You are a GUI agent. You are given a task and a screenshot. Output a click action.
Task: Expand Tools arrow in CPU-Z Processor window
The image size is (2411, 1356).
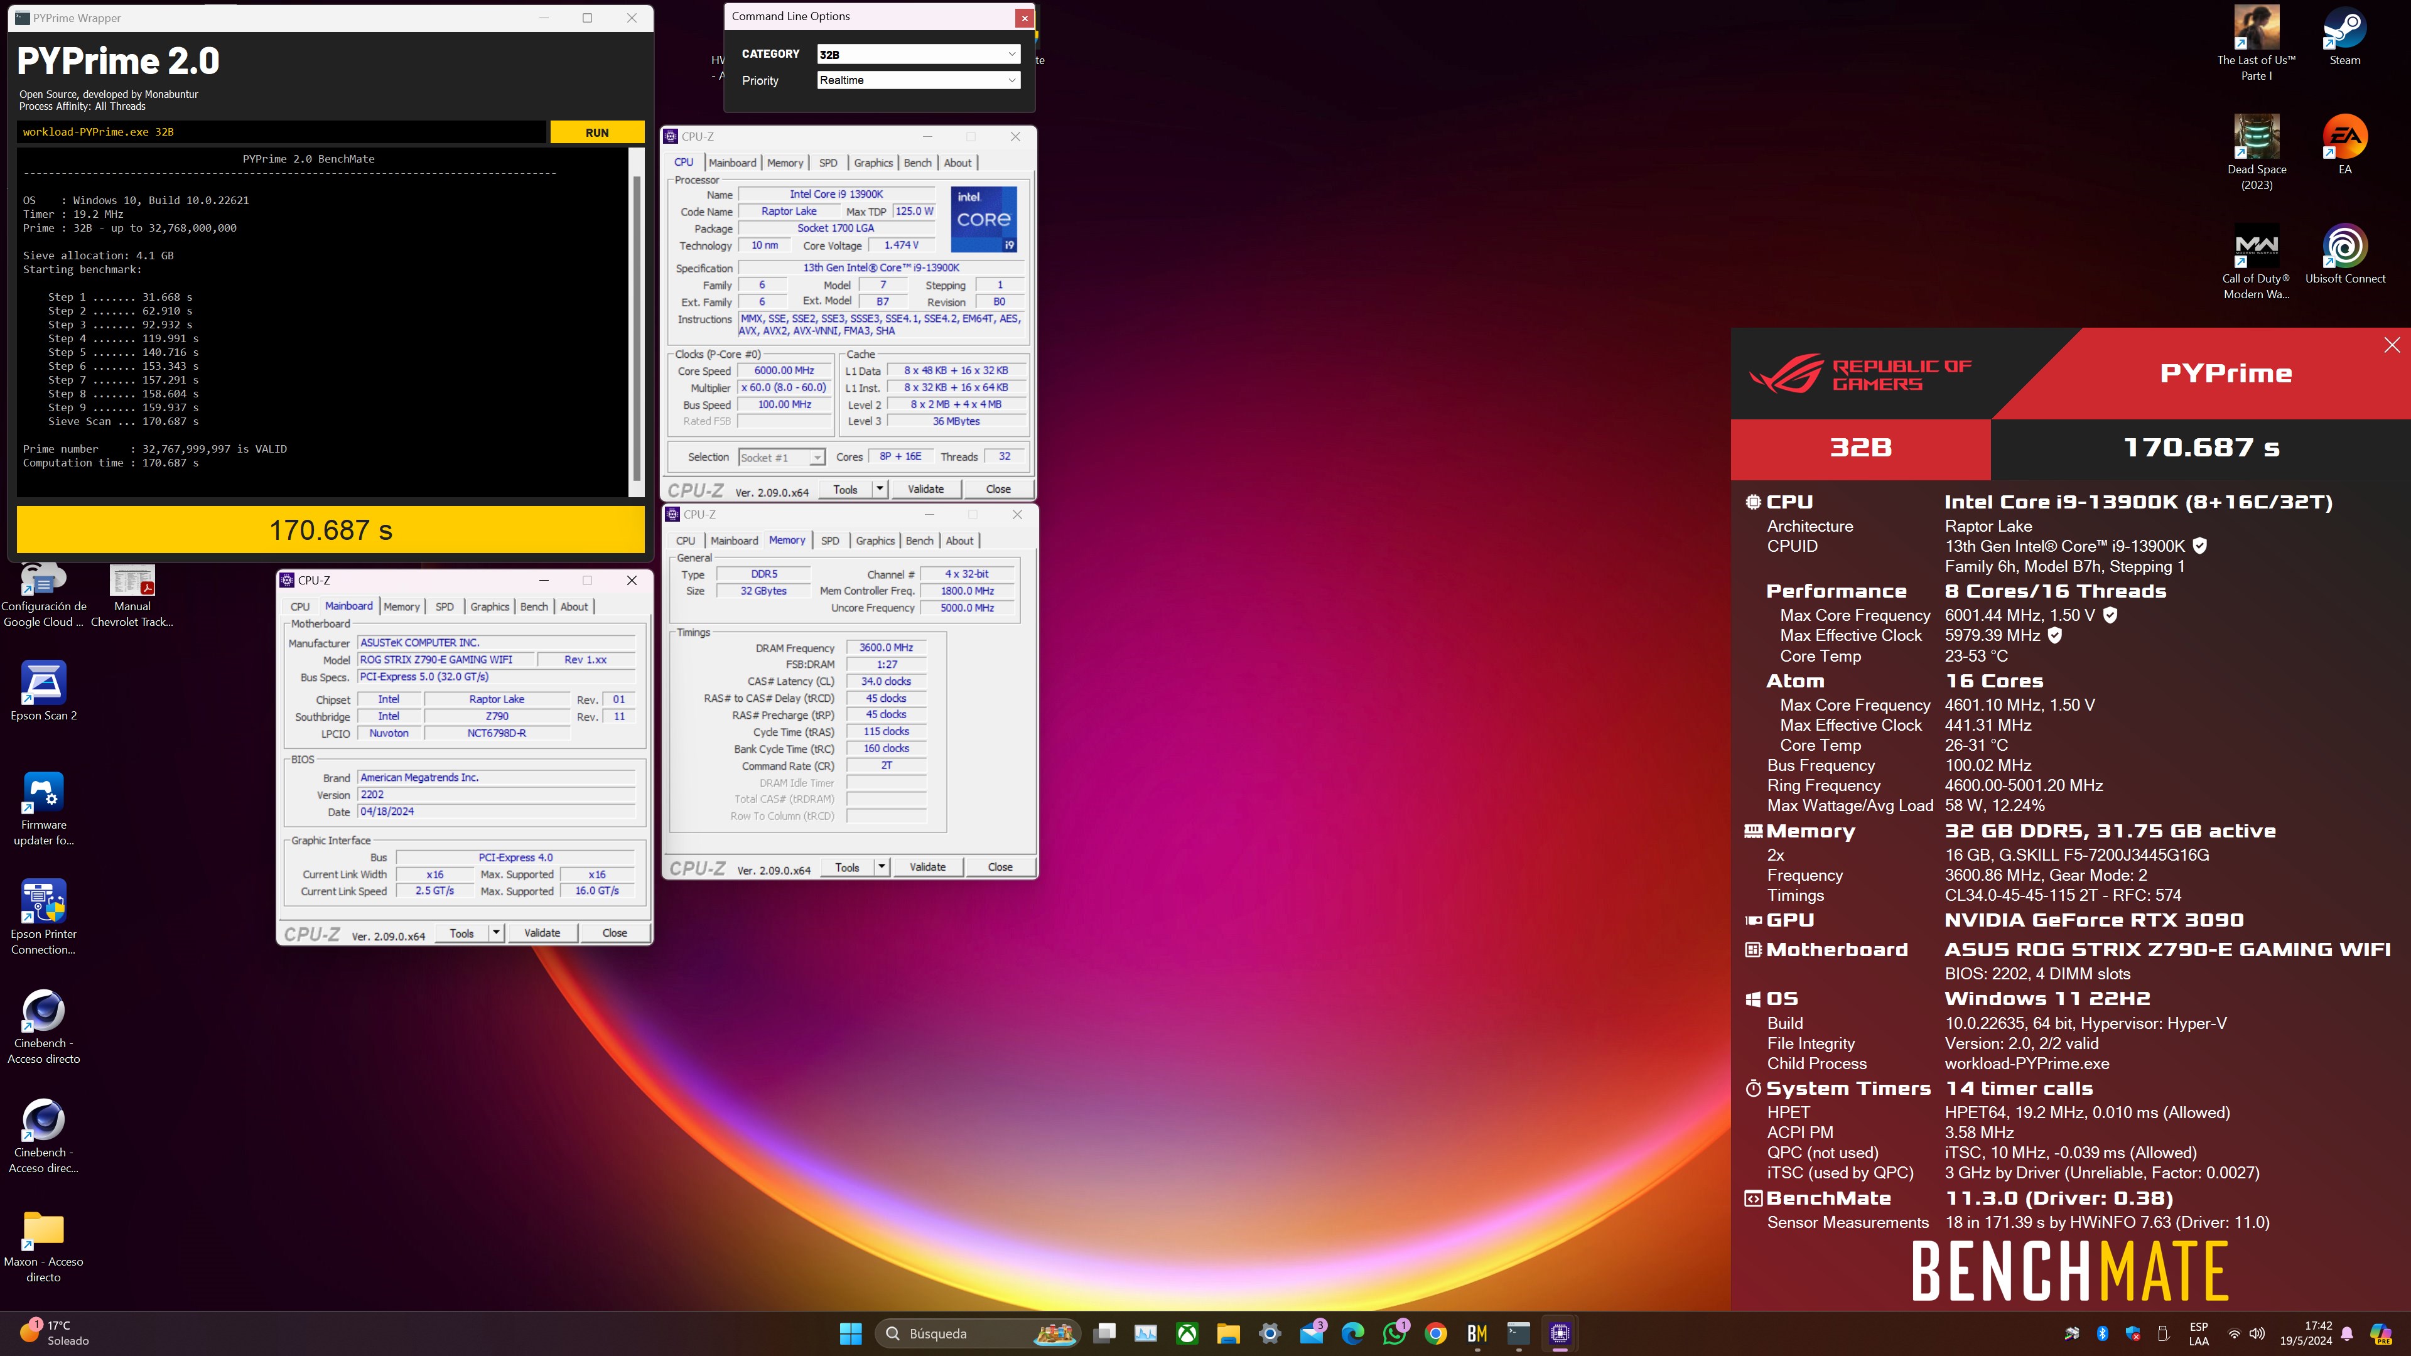(x=879, y=488)
